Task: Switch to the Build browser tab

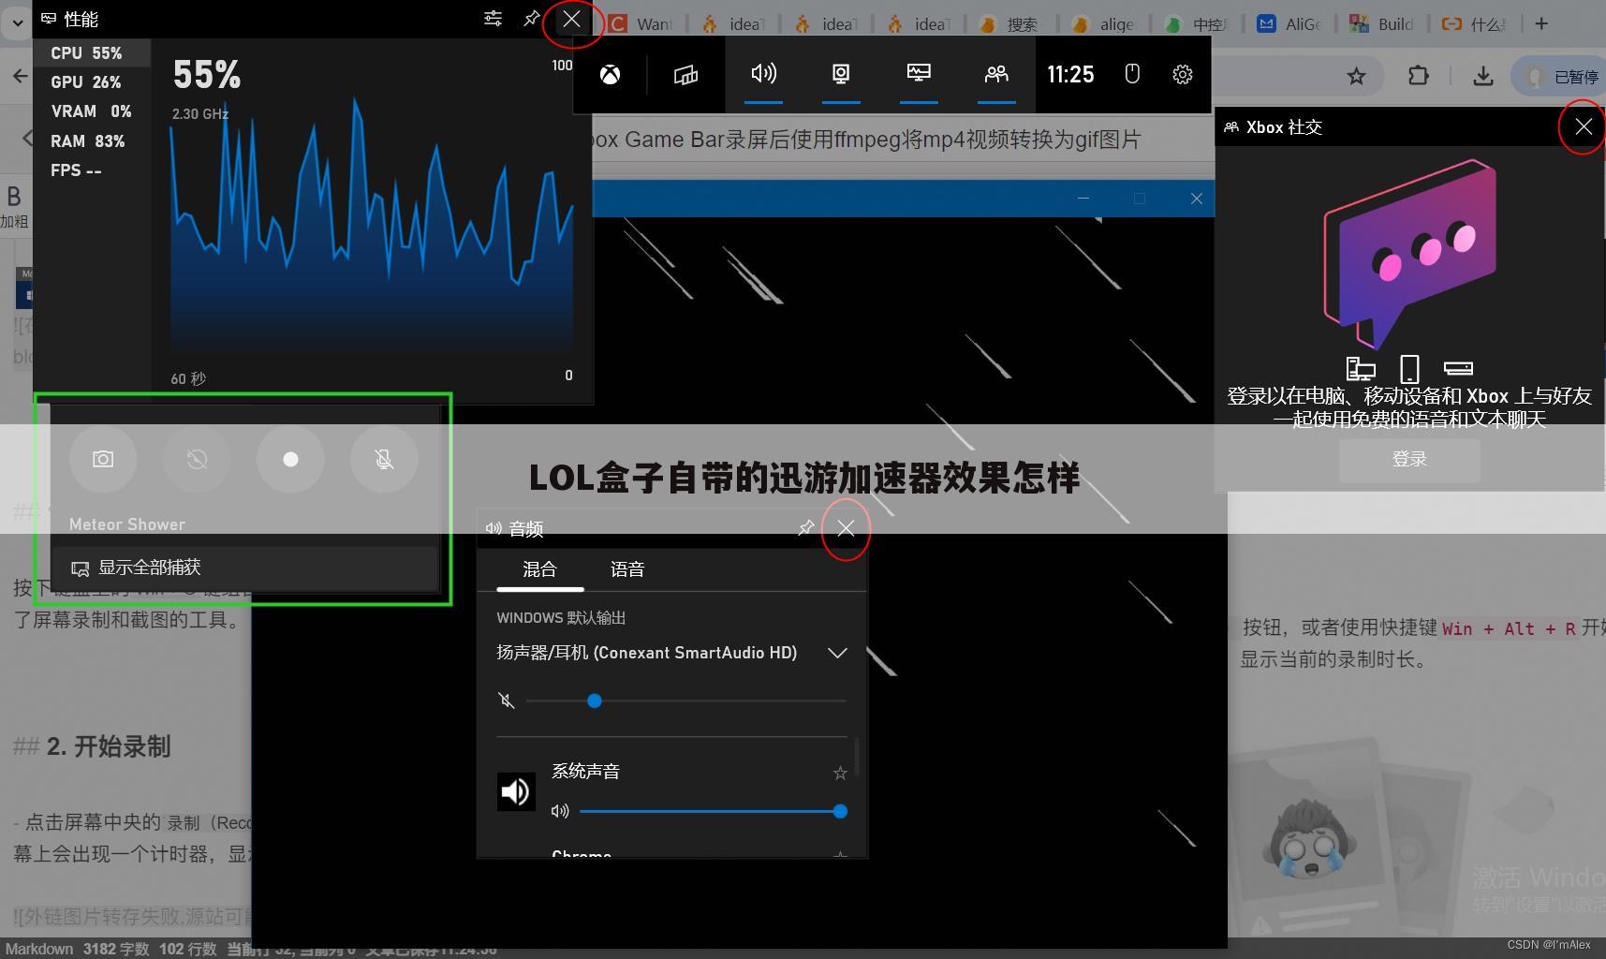Action: [1384, 24]
